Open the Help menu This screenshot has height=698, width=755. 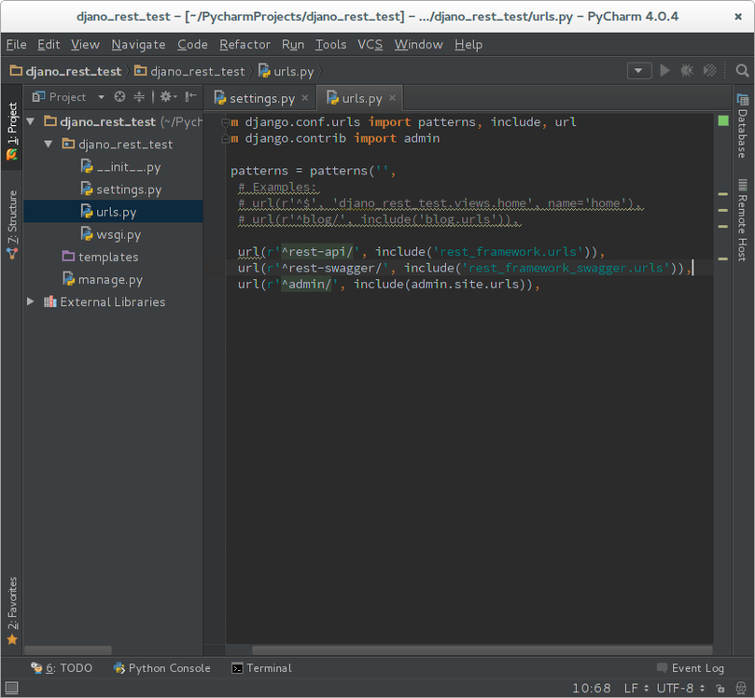(468, 44)
